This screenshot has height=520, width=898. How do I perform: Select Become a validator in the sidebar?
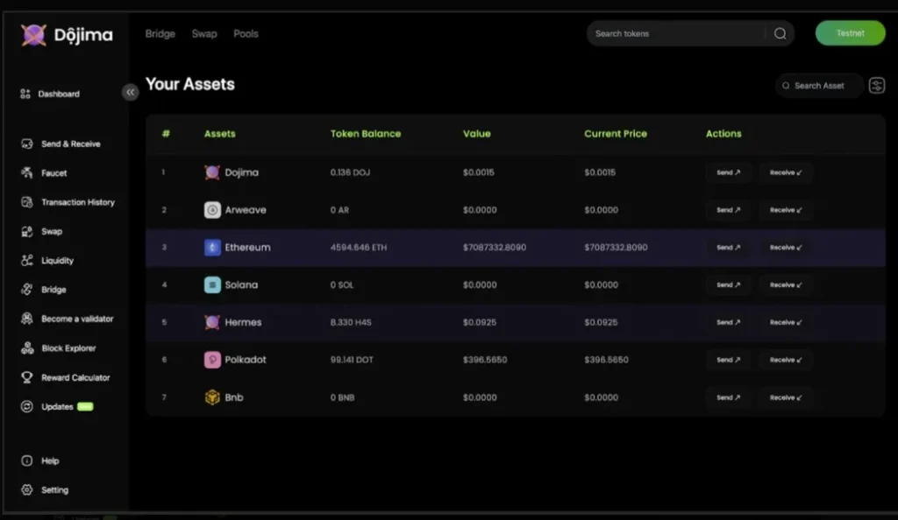tap(77, 319)
